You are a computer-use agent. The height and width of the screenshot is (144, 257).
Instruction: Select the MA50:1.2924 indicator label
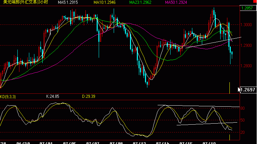click(176, 2)
